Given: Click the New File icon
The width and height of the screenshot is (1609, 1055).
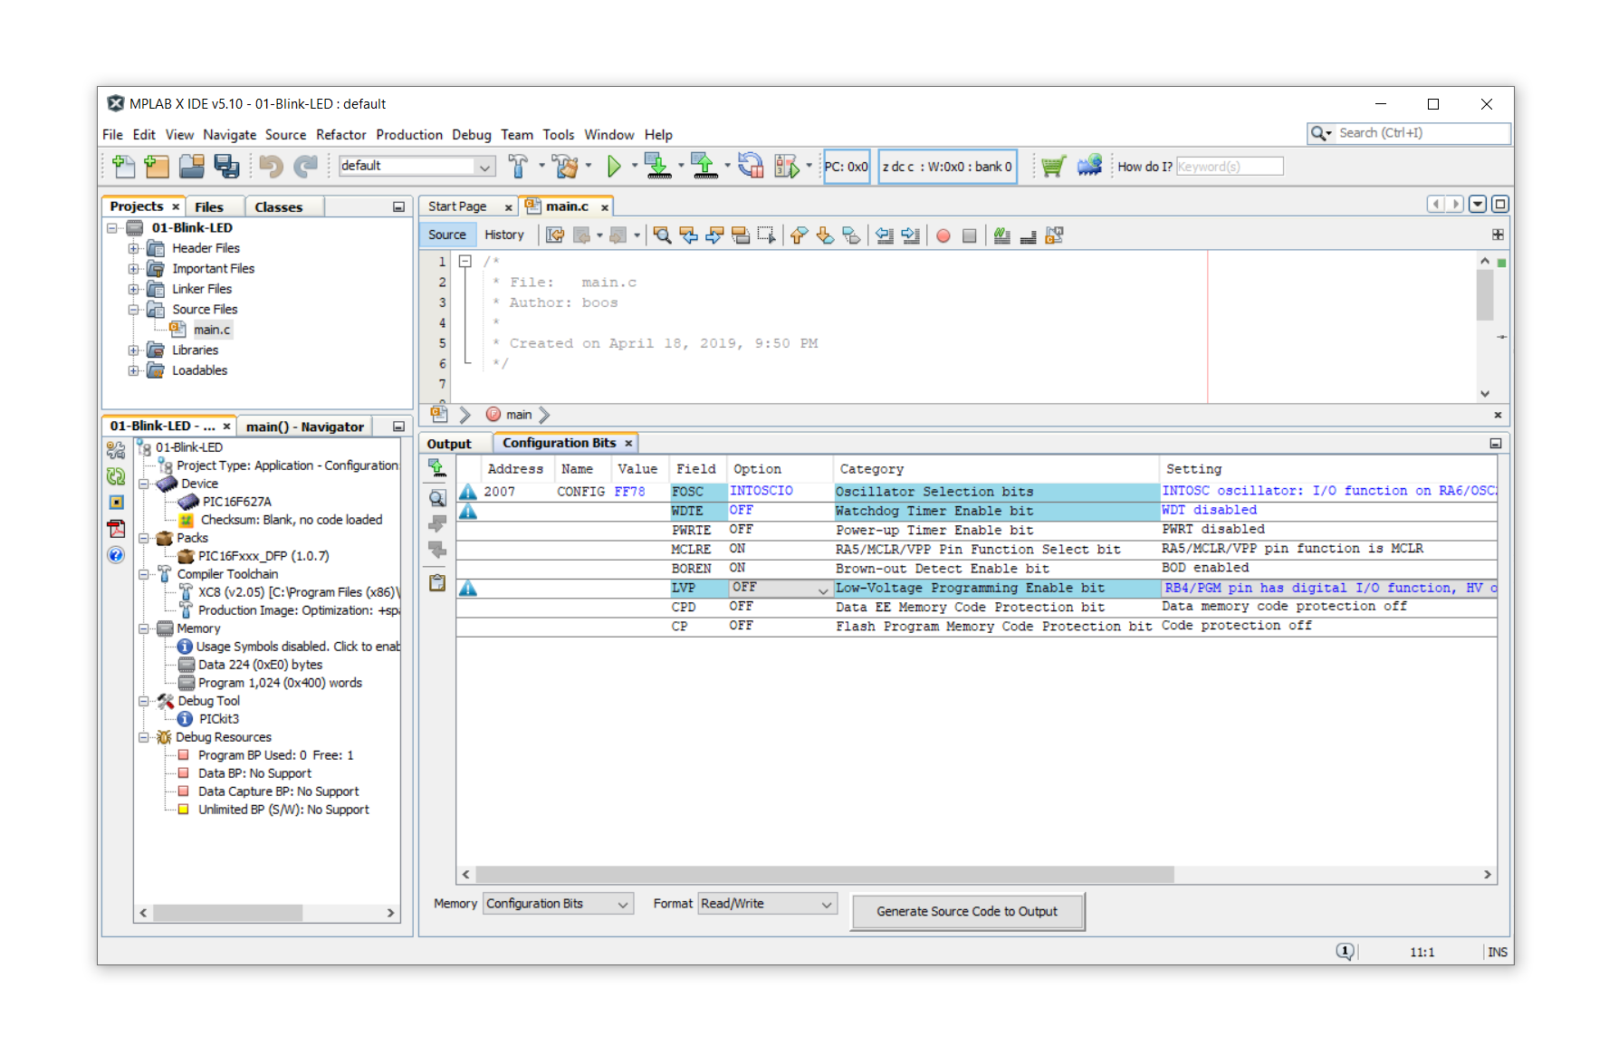Looking at the screenshot, I should tap(123, 167).
